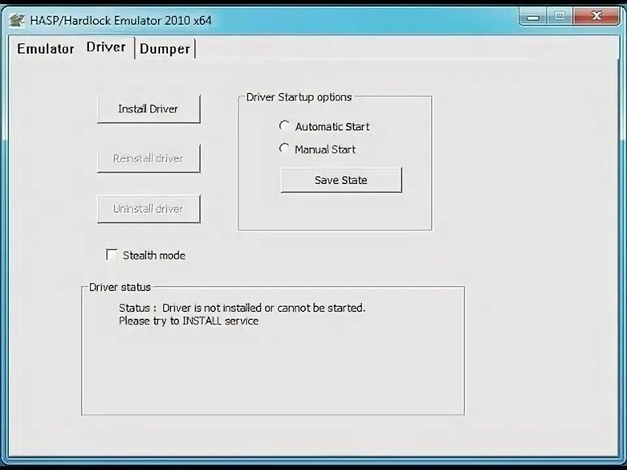Click the 'Please try to INSTALL service' text
627x470 pixels.
(x=188, y=321)
